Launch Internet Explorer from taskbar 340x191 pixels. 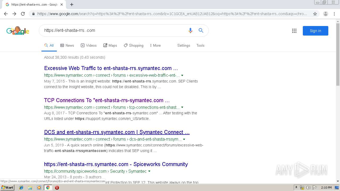click(21, 188)
